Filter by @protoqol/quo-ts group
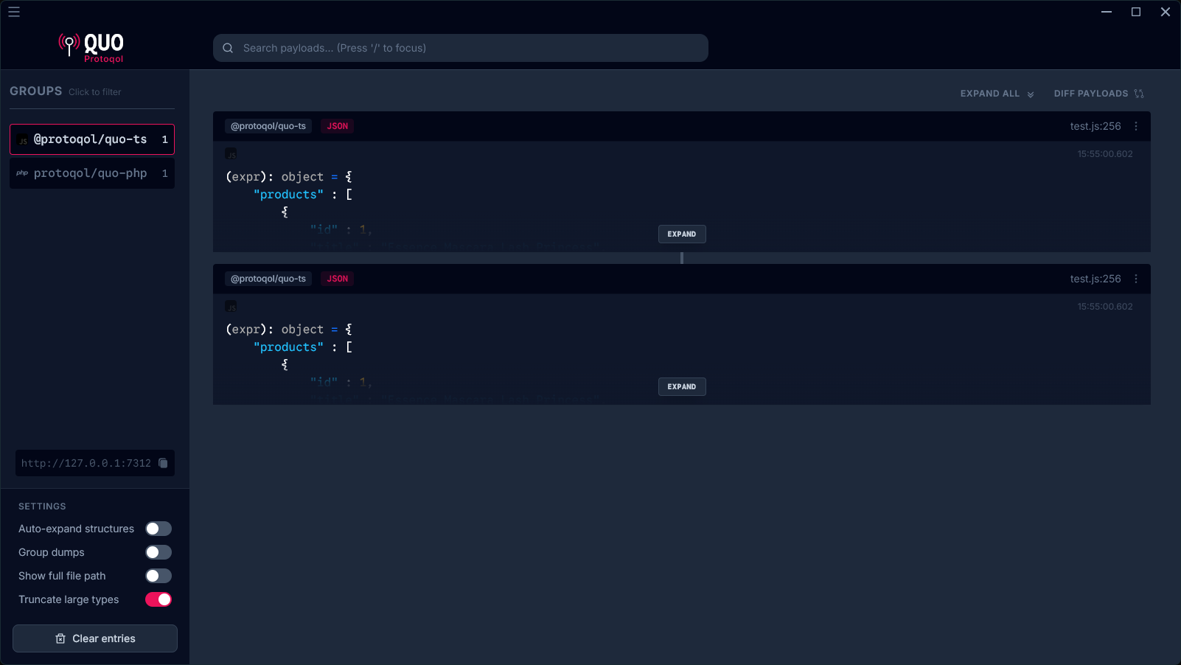This screenshot has width=1181, height=665. point(92,139)
